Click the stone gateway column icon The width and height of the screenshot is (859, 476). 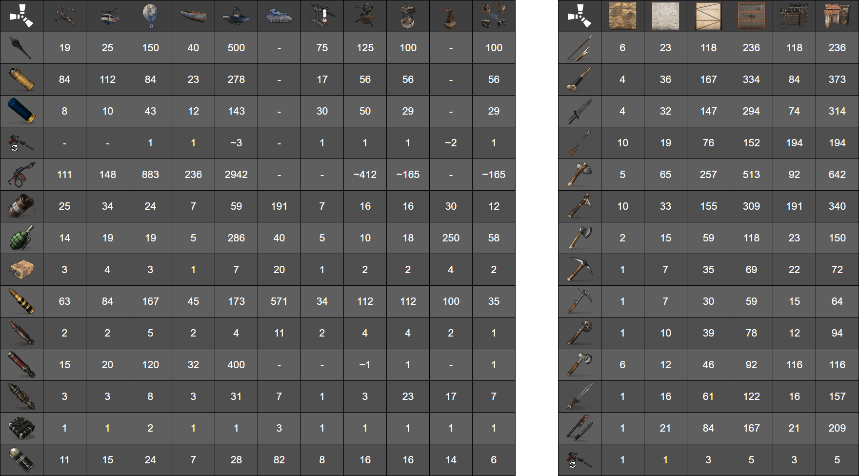point(837,16)
